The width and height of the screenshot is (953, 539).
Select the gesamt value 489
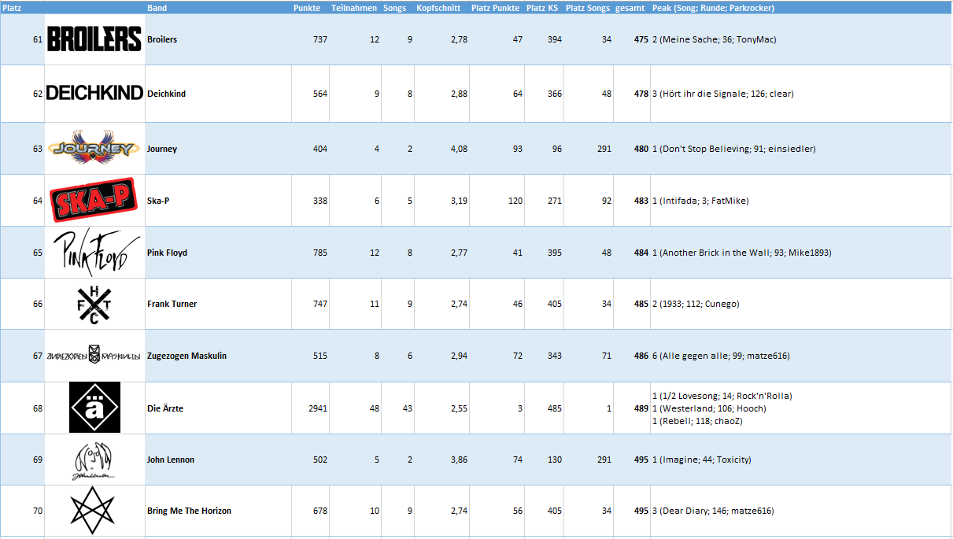click(x=641, y=408)
